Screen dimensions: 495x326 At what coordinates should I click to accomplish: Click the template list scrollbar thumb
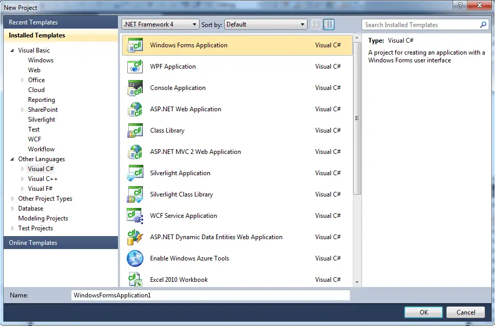pos(357,118)
